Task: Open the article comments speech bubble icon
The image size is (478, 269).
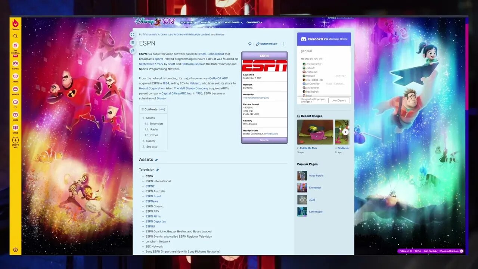Action: 250,44
